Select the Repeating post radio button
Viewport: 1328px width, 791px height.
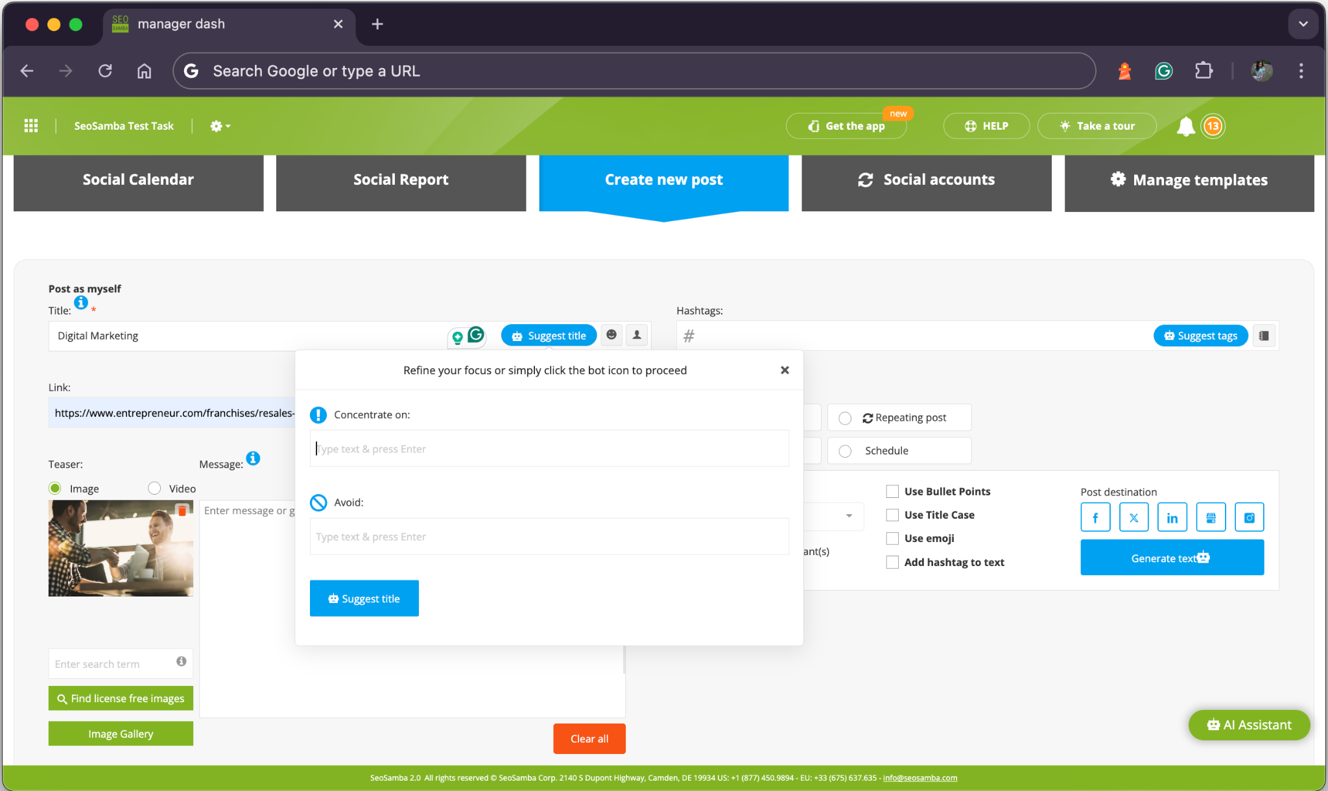click(x=844, y=417)
